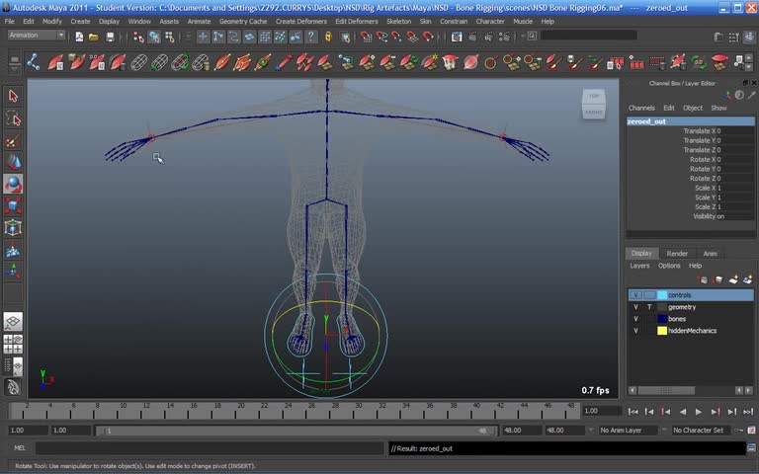Screen dimensions: 759x474
Task: Toggle visibility of the bones layer
Action: pyautogui.click(x=635, y=319)
